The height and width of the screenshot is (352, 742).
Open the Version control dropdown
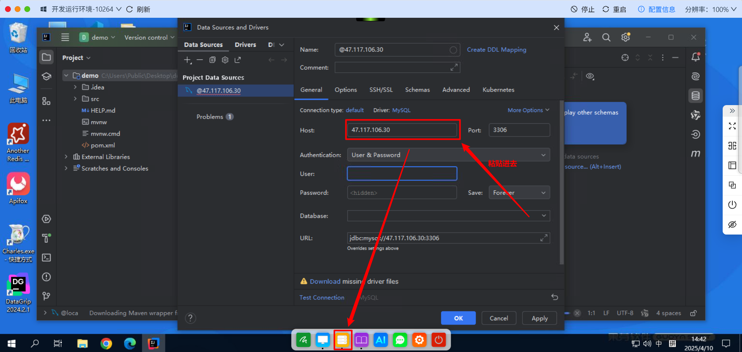click(x=149, y=37)
